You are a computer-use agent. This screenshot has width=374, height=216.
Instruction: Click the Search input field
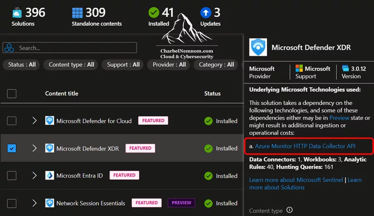tap(70, 48)
